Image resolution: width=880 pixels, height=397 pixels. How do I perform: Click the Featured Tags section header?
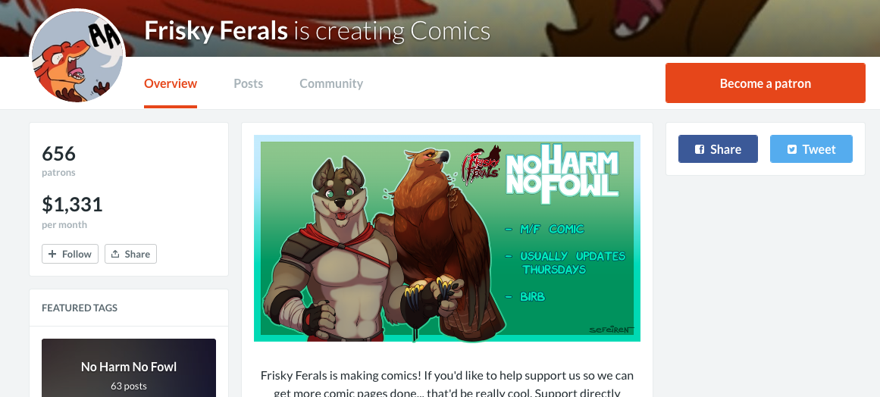coord(80,308)
